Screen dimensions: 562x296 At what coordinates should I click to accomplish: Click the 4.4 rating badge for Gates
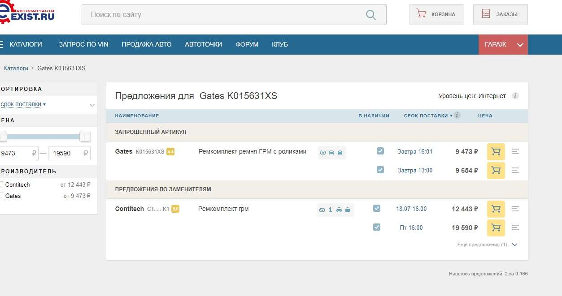pyautogui.click(x=170, y=152)
